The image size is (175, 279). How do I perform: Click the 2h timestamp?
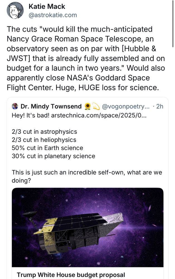click(x=160, y=106)
